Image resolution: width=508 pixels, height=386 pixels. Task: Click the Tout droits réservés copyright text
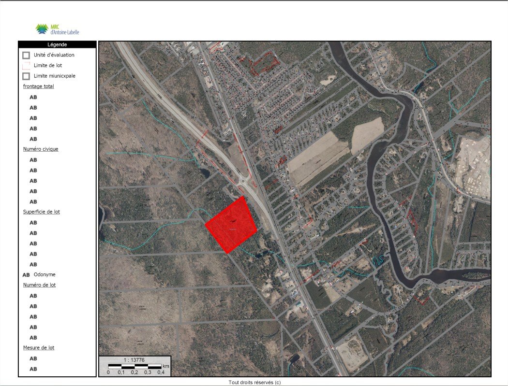click(255, 382)
